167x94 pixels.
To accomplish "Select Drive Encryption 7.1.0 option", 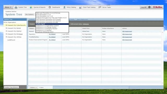I will tap(52, 15).
